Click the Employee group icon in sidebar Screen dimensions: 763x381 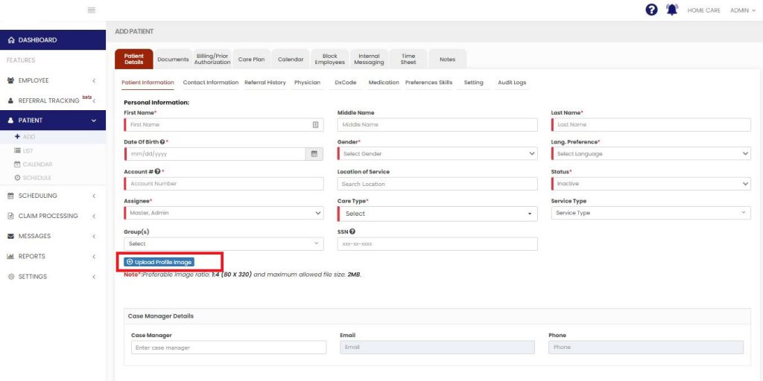pos(11,80)
